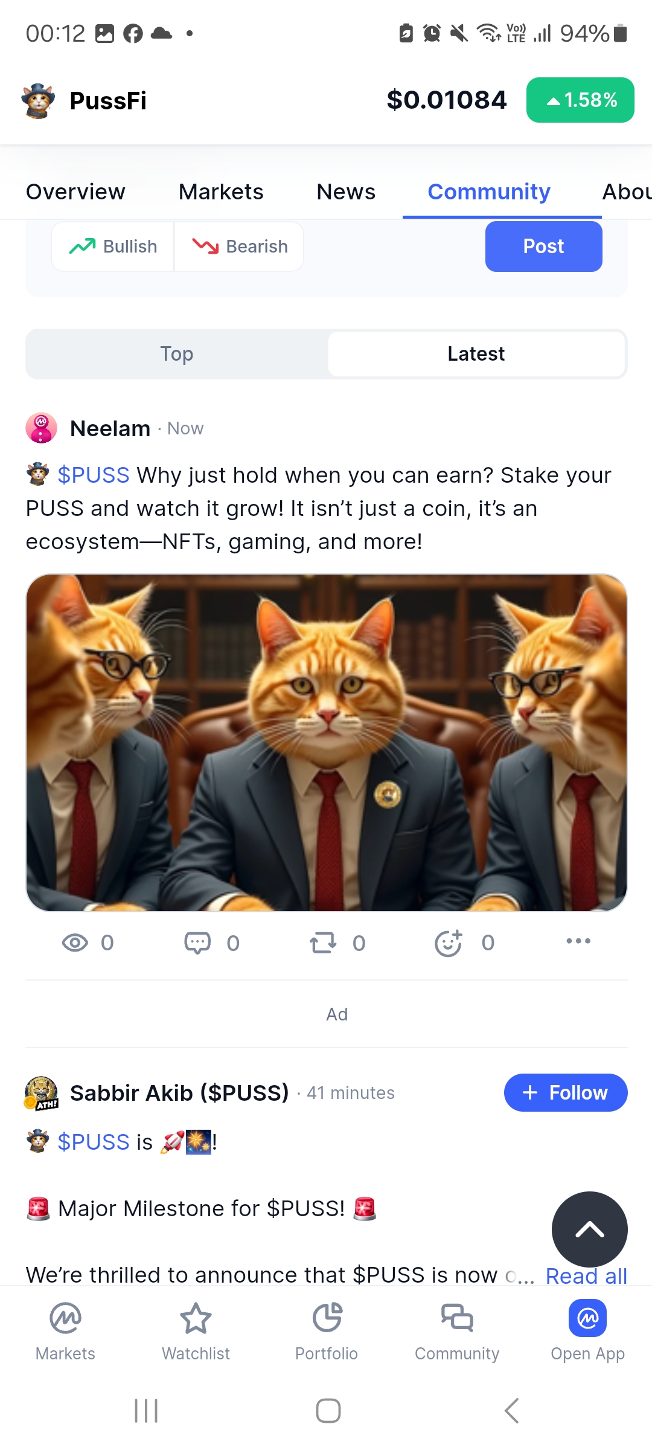The width and height of the screenshot is (652, 1450).
Task: Add an emoji reaction to Neelam's post
Action: tap(449, 942)
